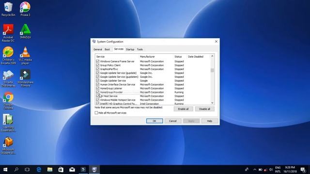Select Acrobat Reader DC desktop icon

(8, 33)
